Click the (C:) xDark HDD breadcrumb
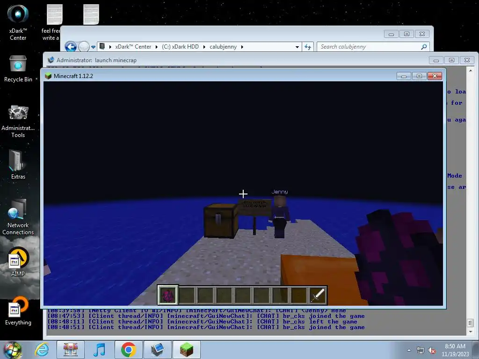 180,47
